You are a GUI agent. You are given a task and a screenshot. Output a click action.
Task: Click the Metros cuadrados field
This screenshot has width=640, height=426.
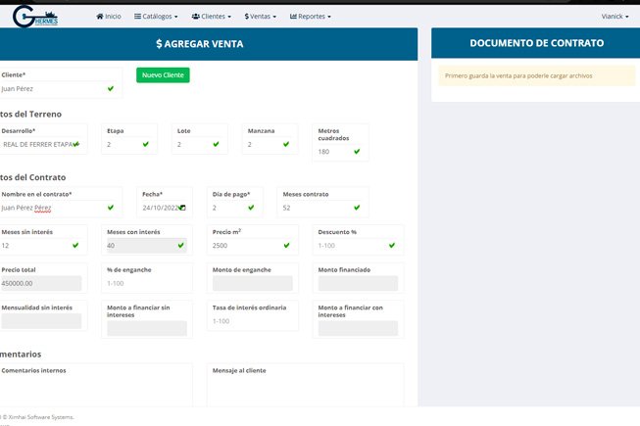tap(339, 152)
